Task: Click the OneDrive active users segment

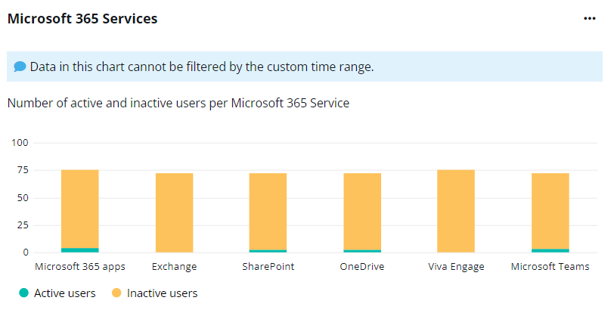Action: tap(362, 251)
